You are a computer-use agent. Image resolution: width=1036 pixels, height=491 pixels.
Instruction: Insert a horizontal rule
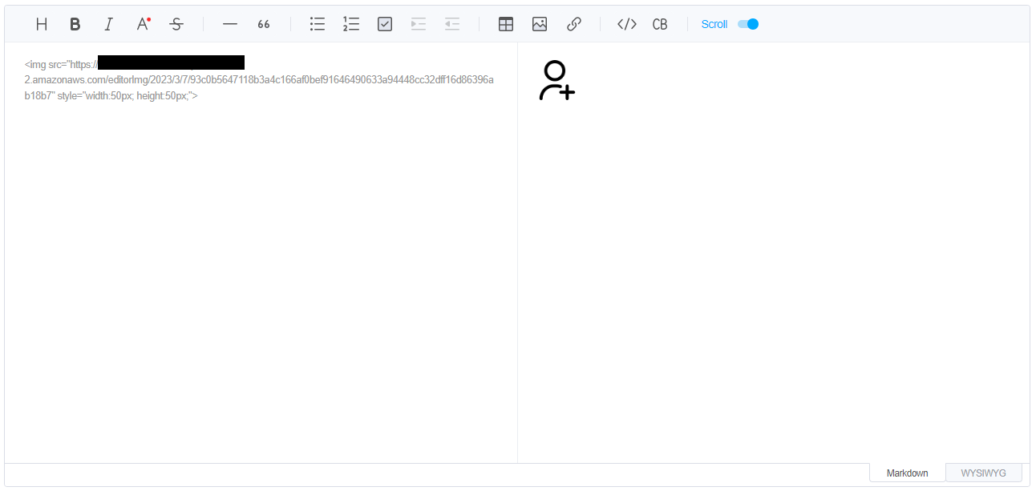point(230,24)
